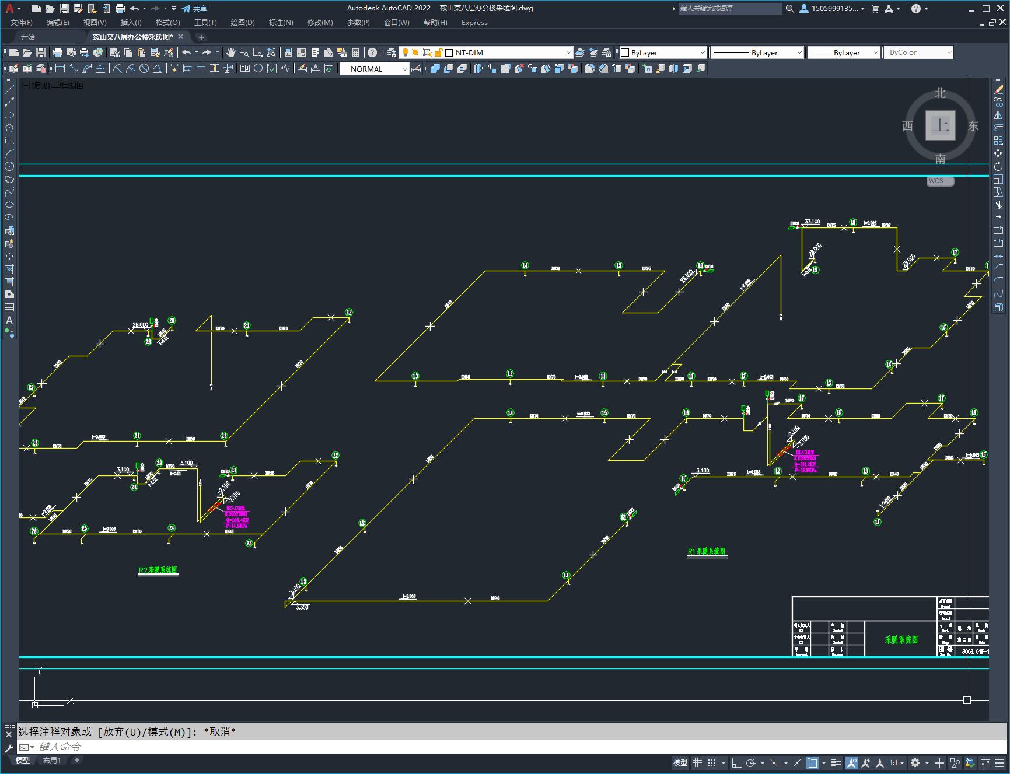
Task: Open the quick access toolbar customize arrow
Action: point(174,9)
